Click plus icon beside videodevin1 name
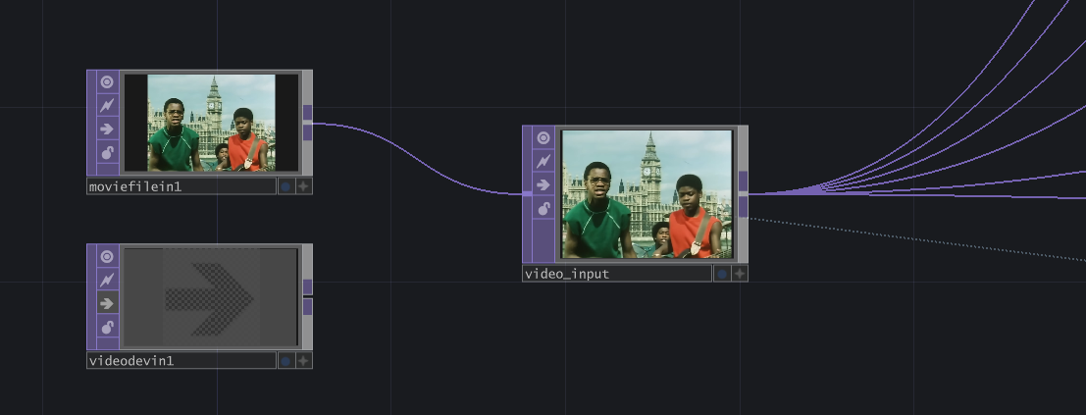This screenshot has height=415, width=1086. click(x=304, y=361)
